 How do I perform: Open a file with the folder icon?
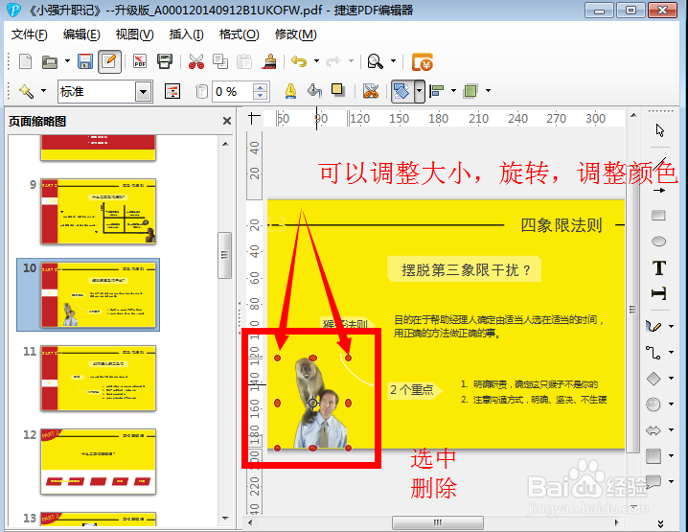(50, 62)
